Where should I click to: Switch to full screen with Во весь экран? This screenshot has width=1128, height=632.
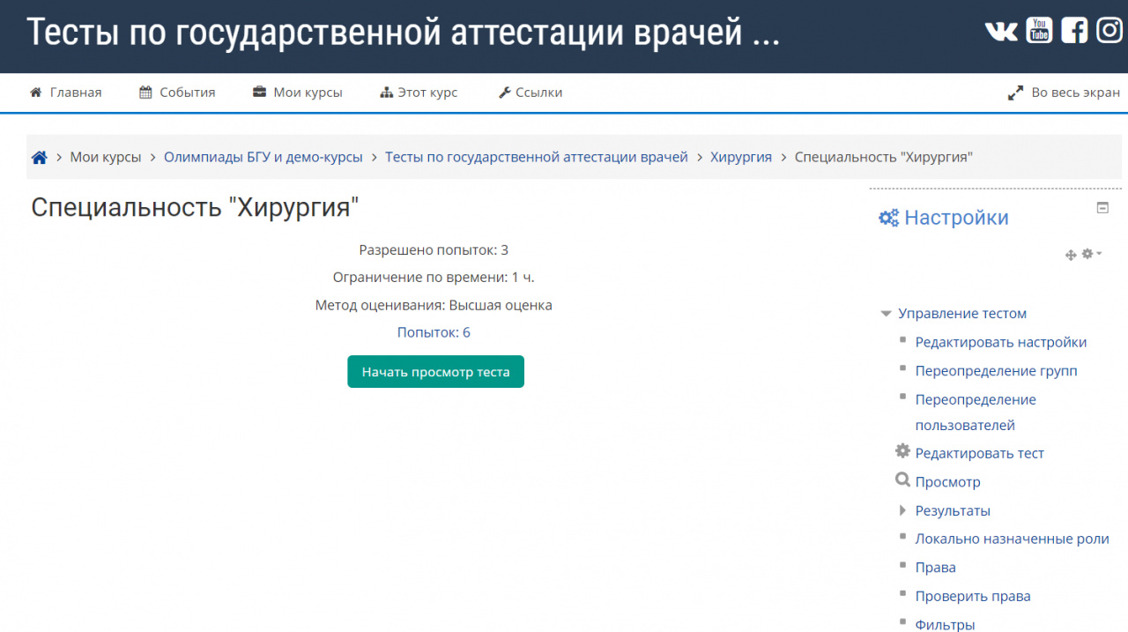click(x=1064, y=93)
